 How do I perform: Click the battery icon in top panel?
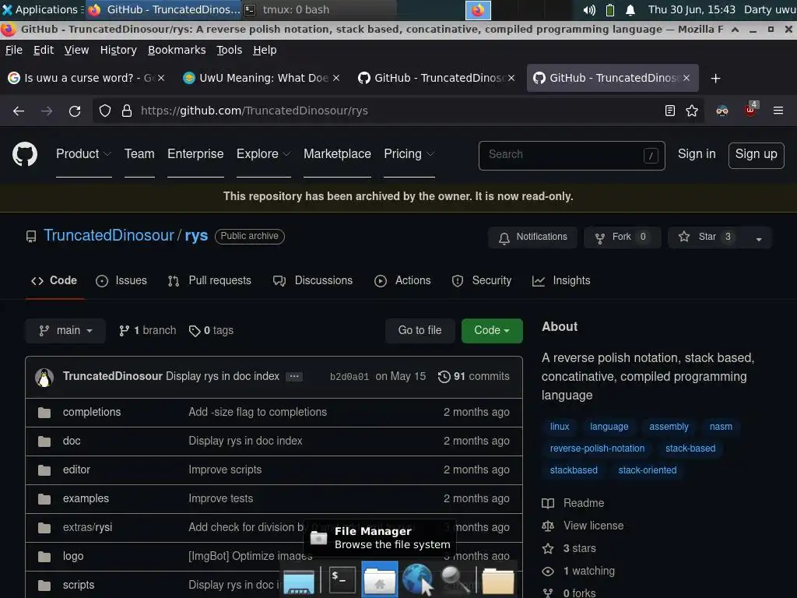coord(610,9)
